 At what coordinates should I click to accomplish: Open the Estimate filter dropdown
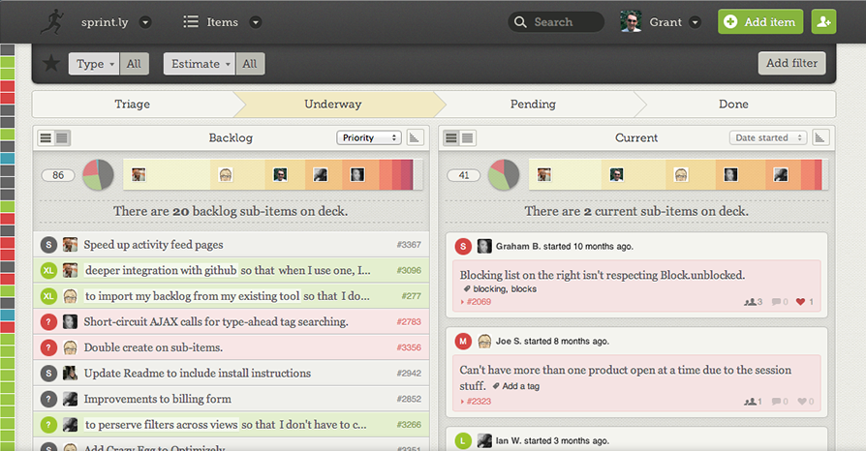click(x=200, y=64)
